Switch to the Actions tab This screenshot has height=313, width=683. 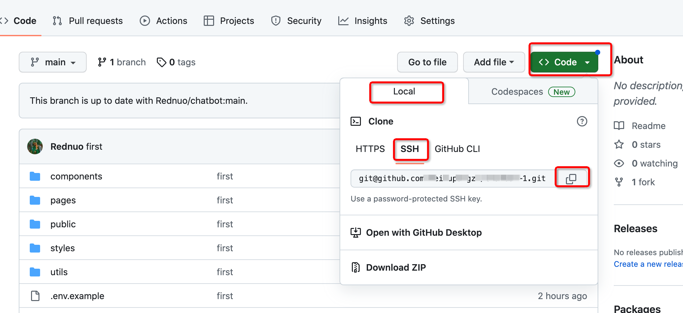click(163, 21)
